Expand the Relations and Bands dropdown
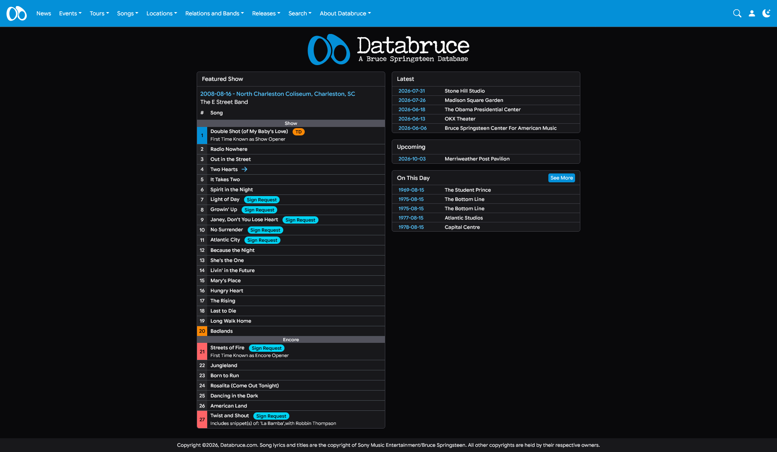Screen dimensions: 777x452 point(214,13)
